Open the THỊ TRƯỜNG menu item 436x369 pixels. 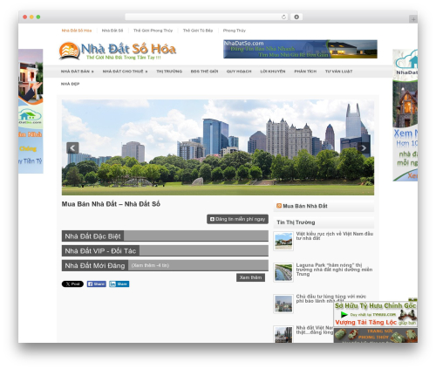[169, 72]
